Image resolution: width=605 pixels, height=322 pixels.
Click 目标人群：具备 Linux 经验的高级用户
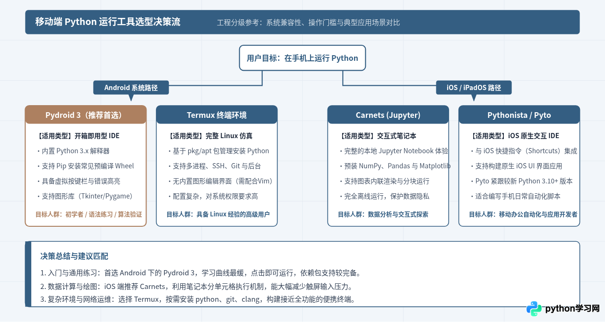(x=218, y=214)
